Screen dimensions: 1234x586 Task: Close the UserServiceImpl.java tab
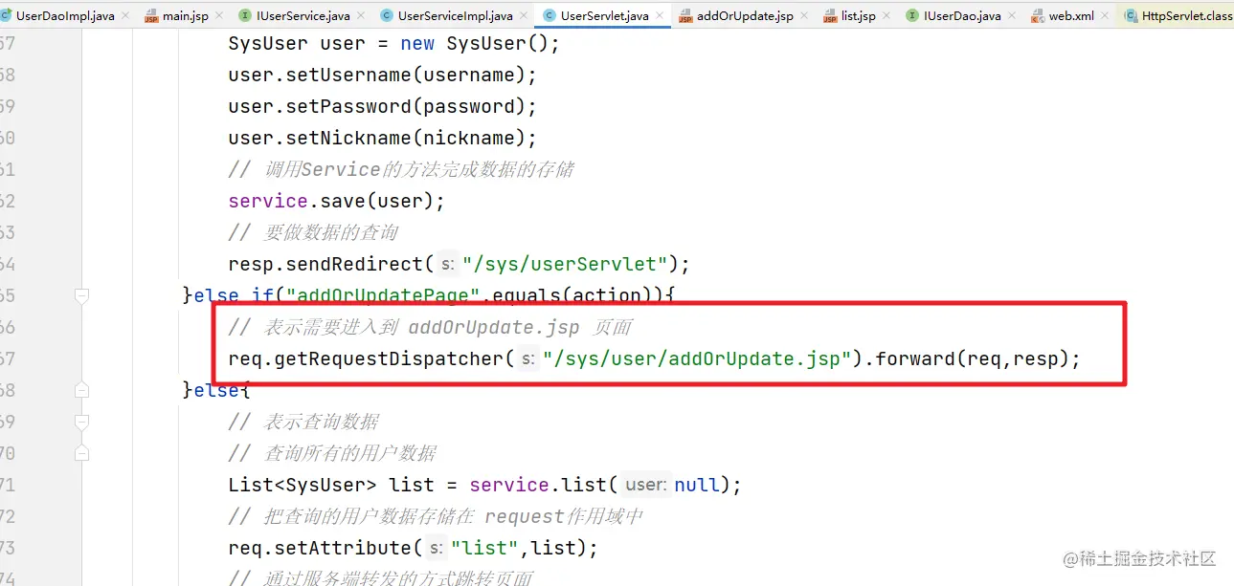(x=524, y=16)
